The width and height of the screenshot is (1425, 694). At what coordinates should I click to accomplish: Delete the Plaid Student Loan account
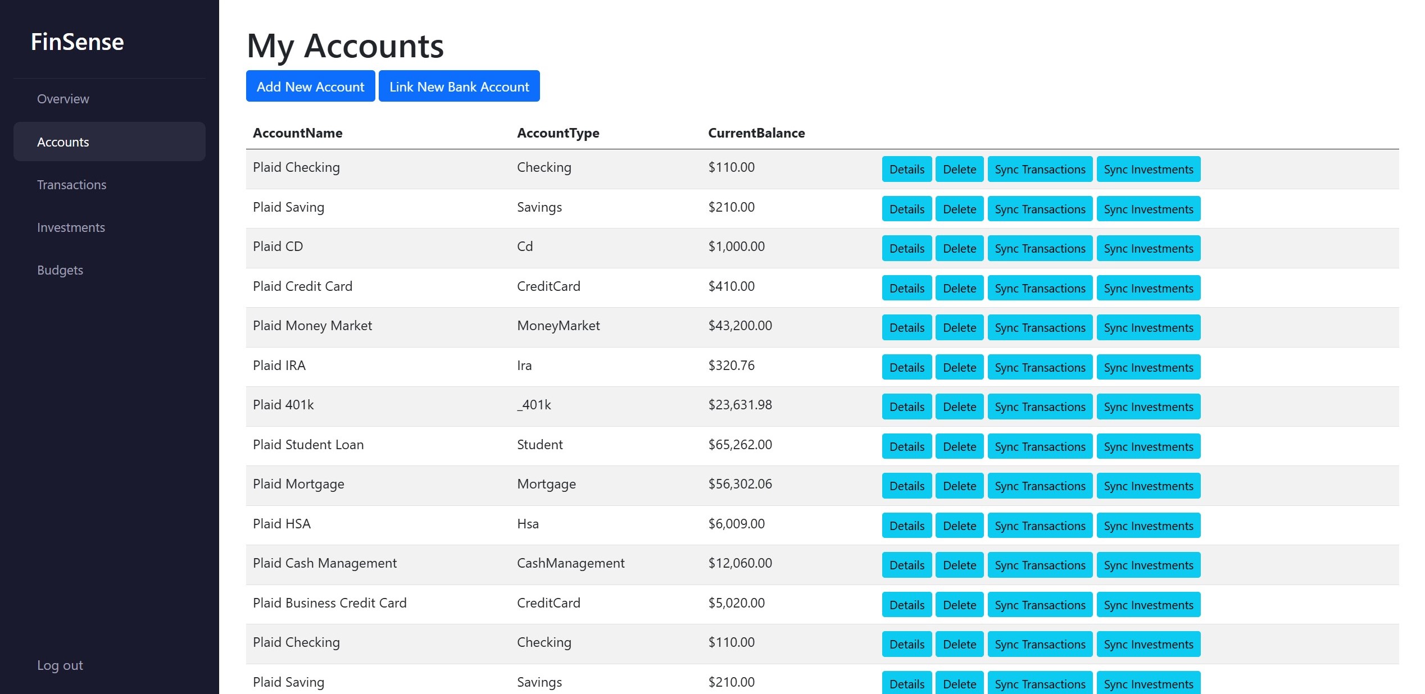(959, 447)
